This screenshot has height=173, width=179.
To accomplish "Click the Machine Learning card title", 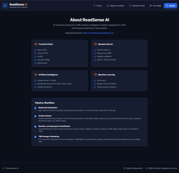I will point(106,75).
